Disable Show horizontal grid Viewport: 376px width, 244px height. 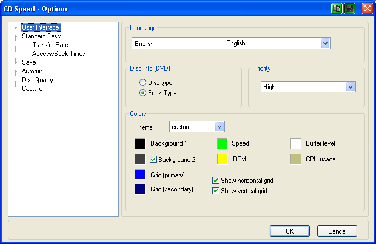click(x=216, y=180)
